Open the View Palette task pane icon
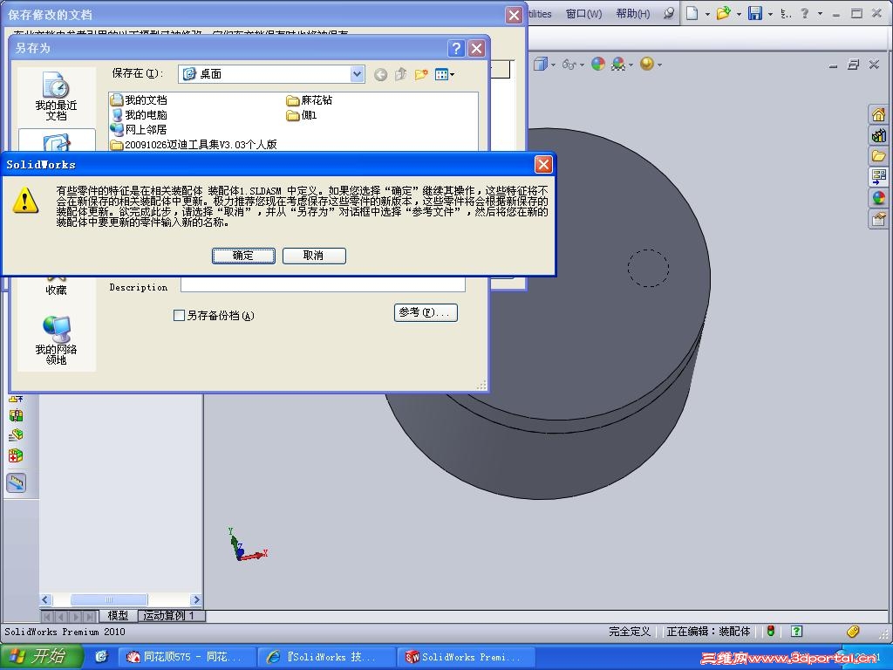893x670 pixels. (x=878, y=176)
